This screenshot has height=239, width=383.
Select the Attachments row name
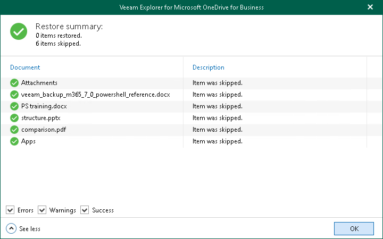tap(39, 83)
